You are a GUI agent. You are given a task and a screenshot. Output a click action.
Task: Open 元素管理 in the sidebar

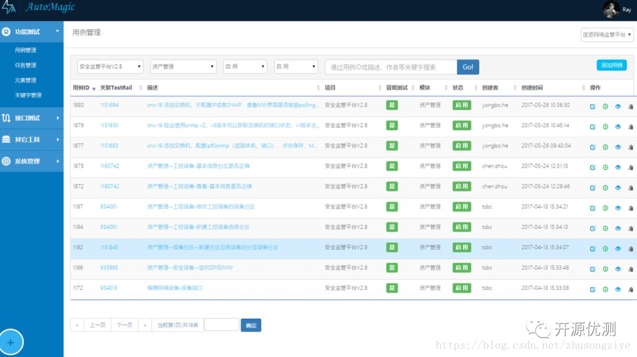25,80
